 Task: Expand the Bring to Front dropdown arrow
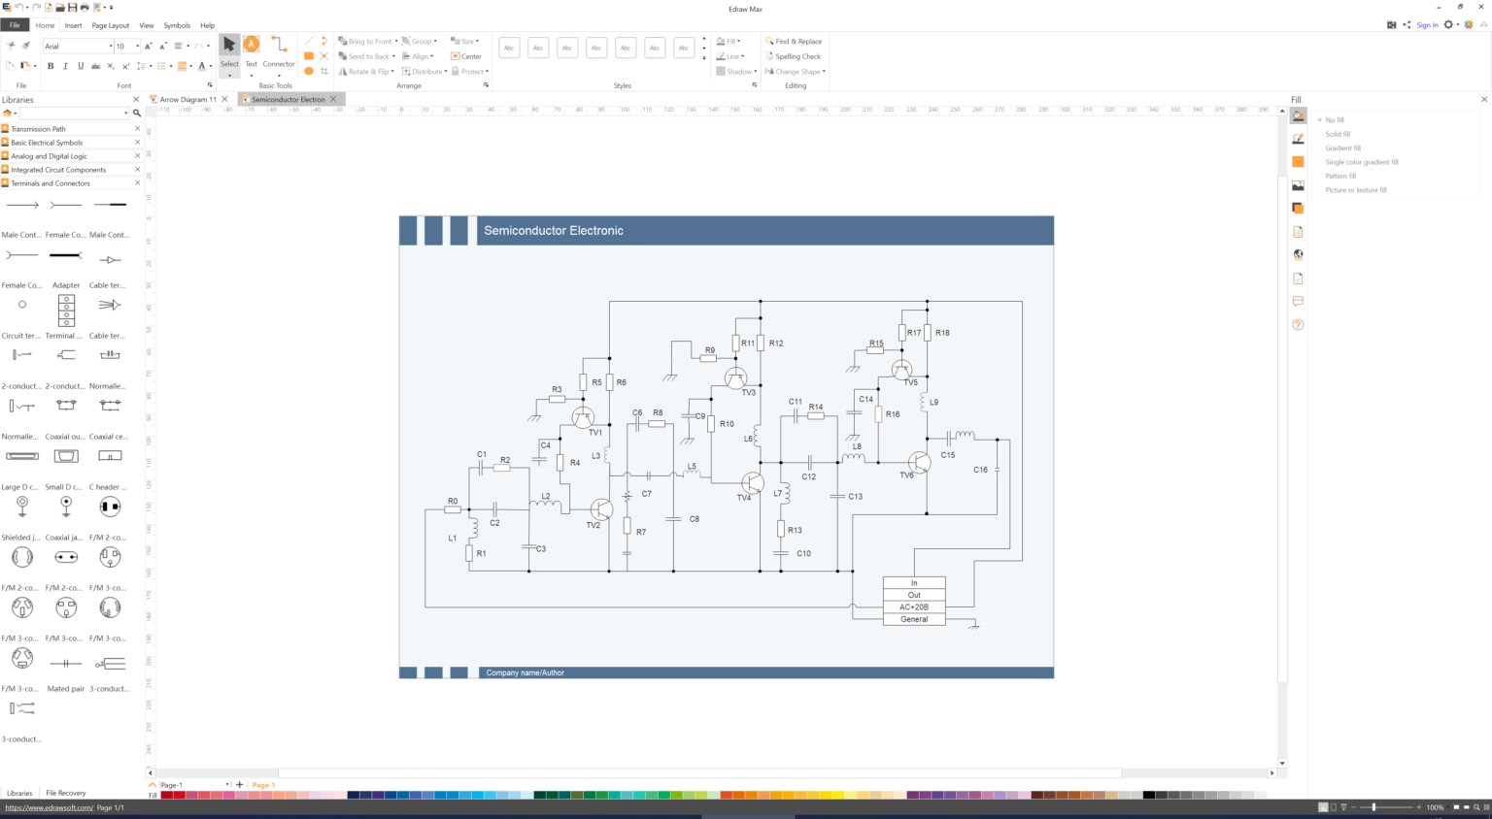pos(396,42)
